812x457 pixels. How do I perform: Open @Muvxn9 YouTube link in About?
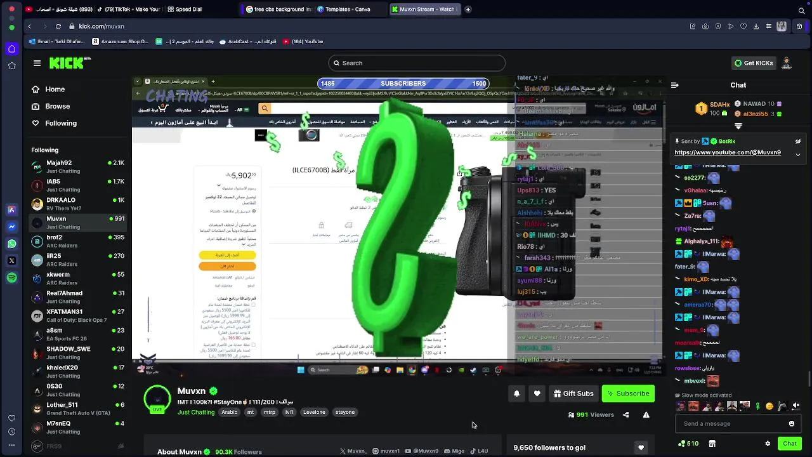421,451
